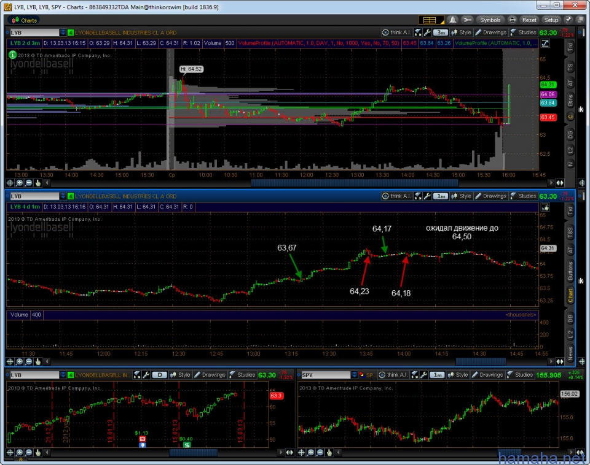This screenshot has height=465, width=590.
Task: Click the dividend dollar icon on daily chart
Action: tap(187, 445)
